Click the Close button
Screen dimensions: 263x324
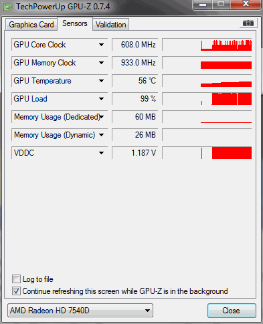(232, 311)
